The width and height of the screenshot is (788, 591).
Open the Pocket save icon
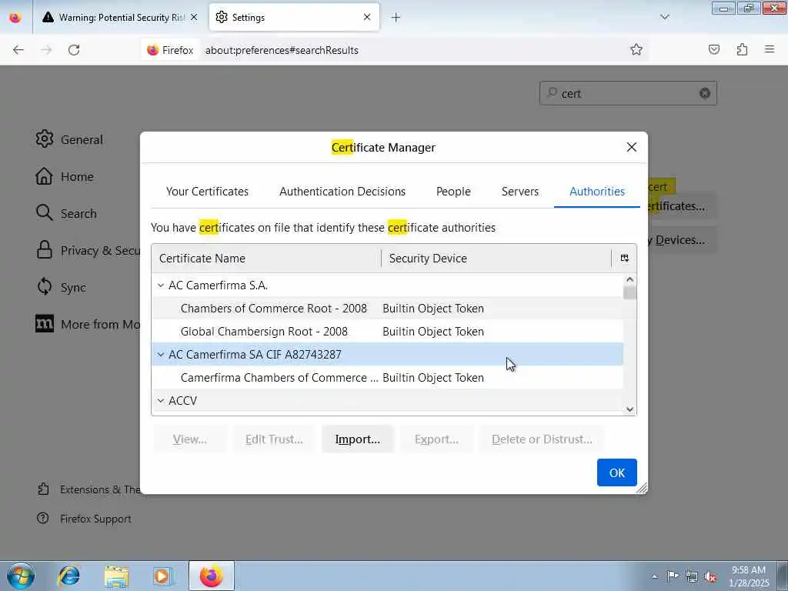713,49
